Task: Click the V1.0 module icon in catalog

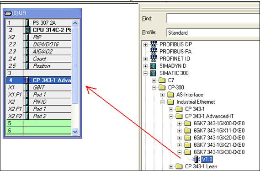Action: pos(196,160)
